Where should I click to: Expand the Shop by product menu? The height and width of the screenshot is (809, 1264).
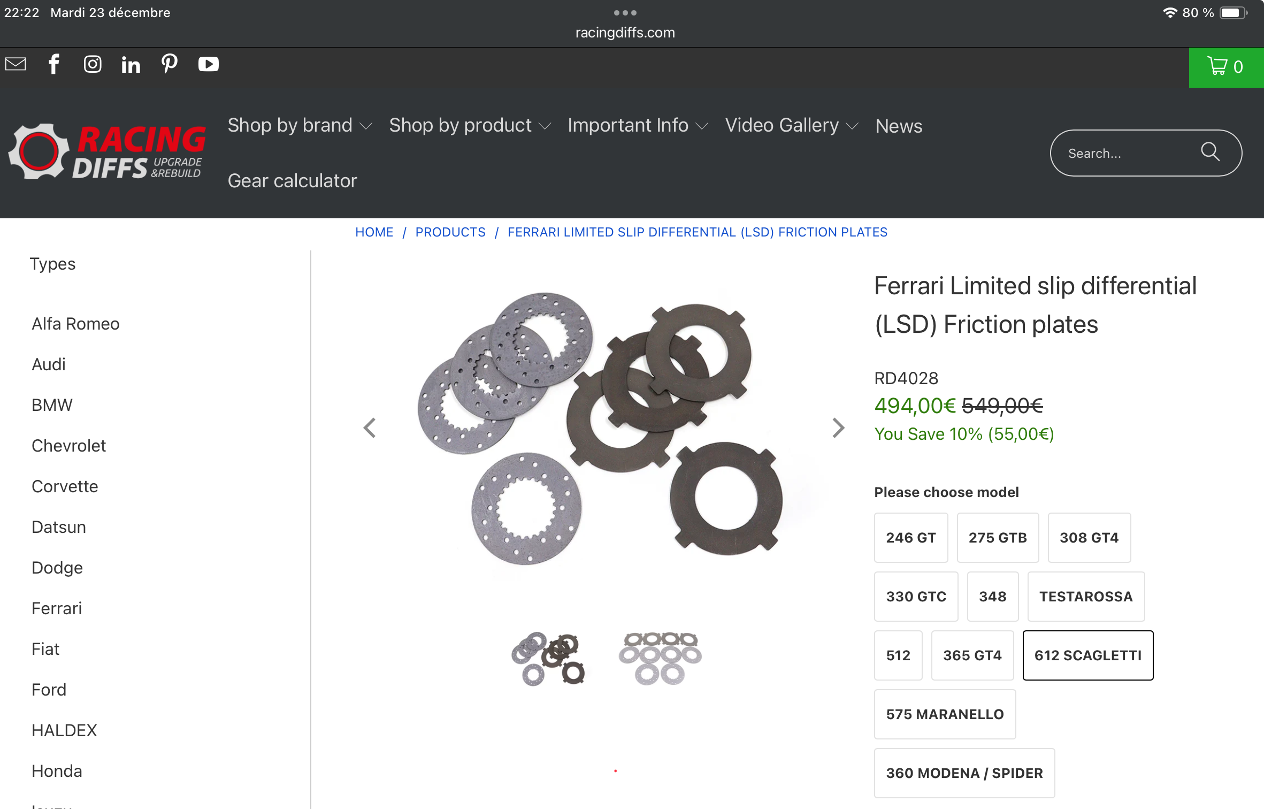(469, 125)
